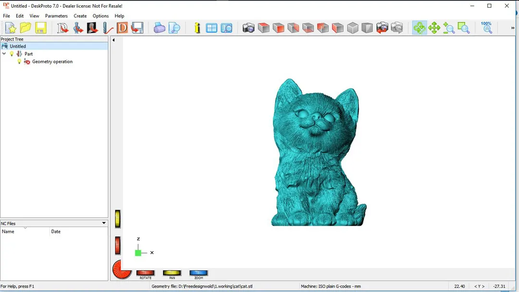Activate the green mouse rotate tool
The width and height of the screenshot is (519, 292).
[x=420, y=28]
